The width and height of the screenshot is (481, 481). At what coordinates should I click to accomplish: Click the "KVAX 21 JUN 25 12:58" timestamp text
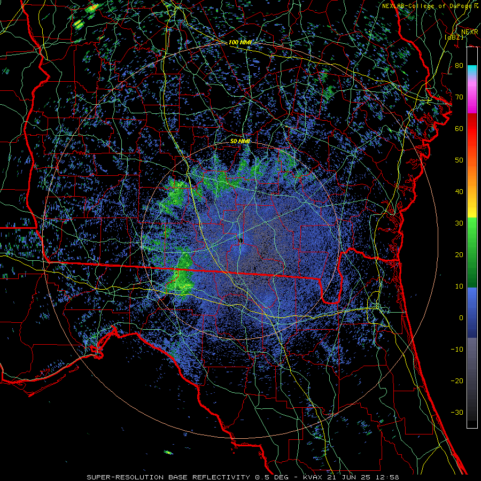coord(351,477)
